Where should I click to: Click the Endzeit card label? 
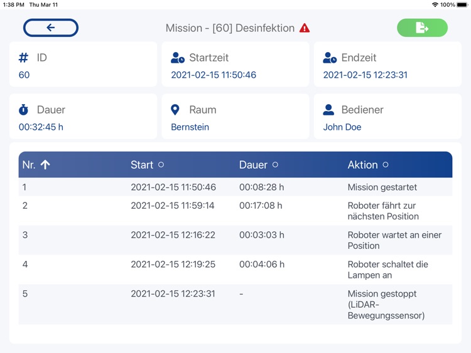point(359,58)
